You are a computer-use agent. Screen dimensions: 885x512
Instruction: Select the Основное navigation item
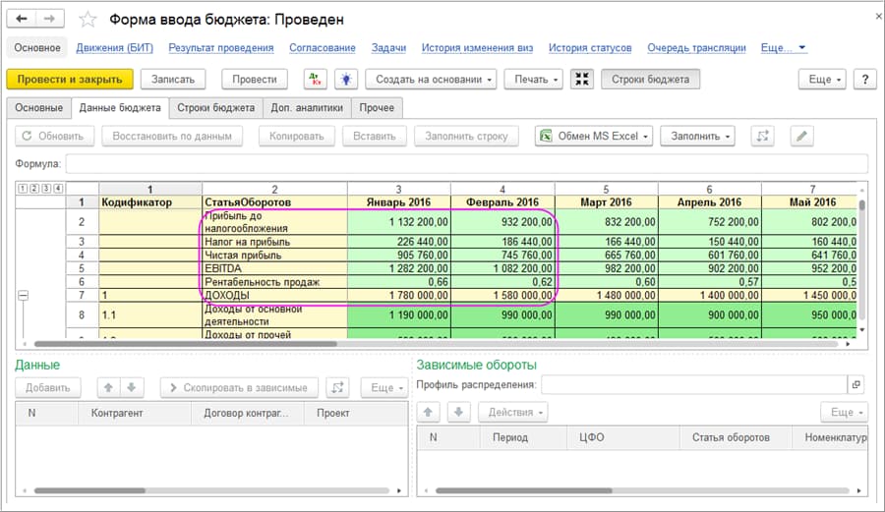[37, 48]
